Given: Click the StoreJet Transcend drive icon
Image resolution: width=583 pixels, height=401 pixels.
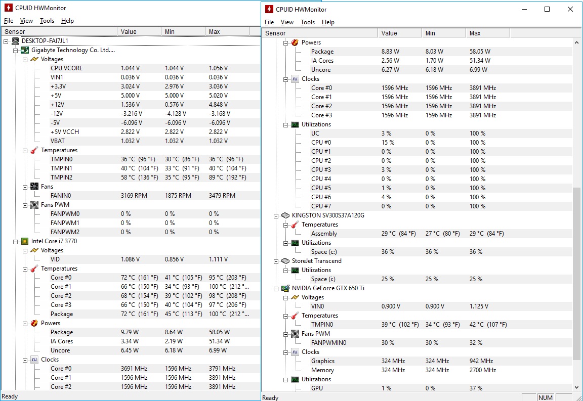Looking at the screenshot, I should point(285,261).
